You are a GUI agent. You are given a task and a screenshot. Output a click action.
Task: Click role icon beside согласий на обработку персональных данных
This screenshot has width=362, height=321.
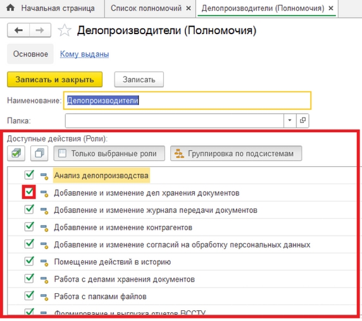click(44, 245)
